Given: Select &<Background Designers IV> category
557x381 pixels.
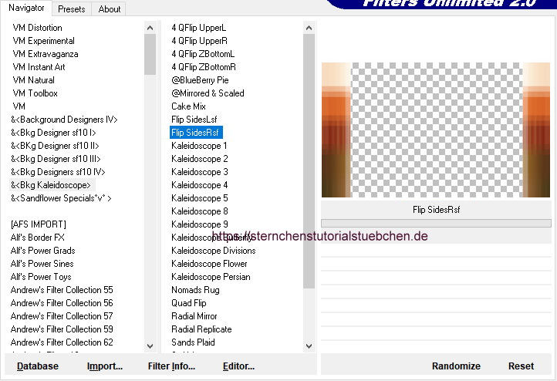Looking at the screenshot, I should [64, 120].
